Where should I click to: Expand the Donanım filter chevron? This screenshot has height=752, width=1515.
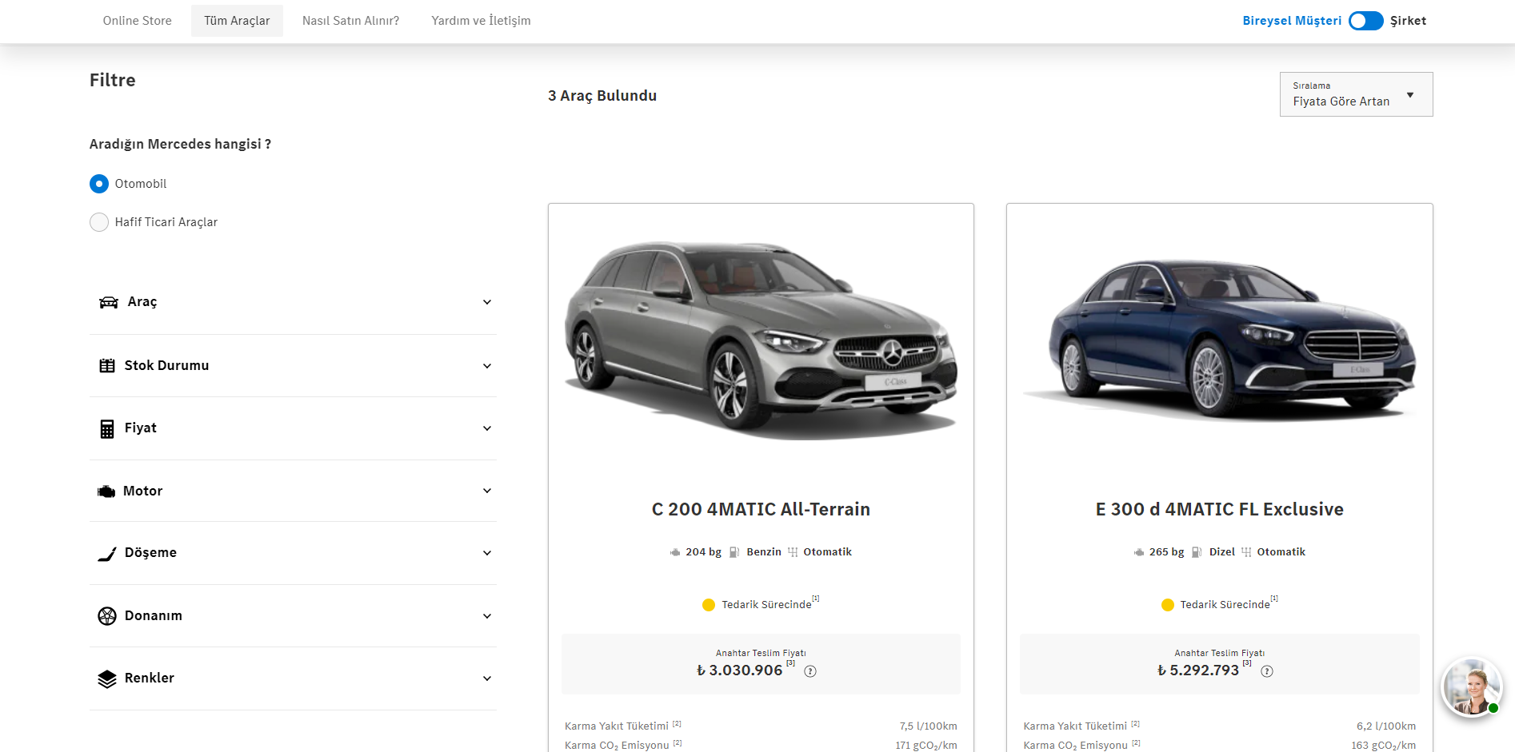(487, 616)
